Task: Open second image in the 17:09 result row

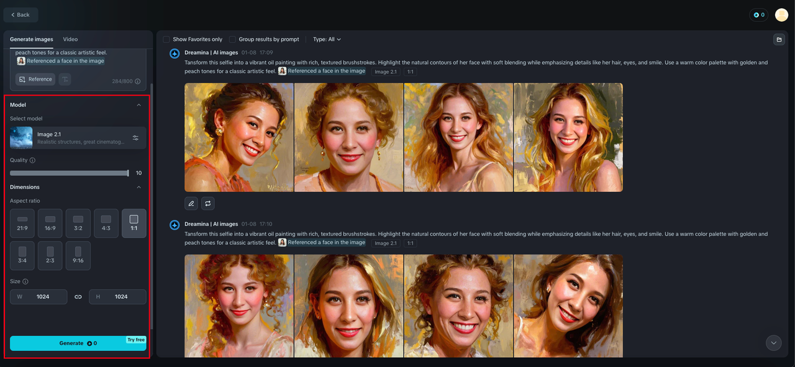Action: pyautogui.click(x=349, y=137)
